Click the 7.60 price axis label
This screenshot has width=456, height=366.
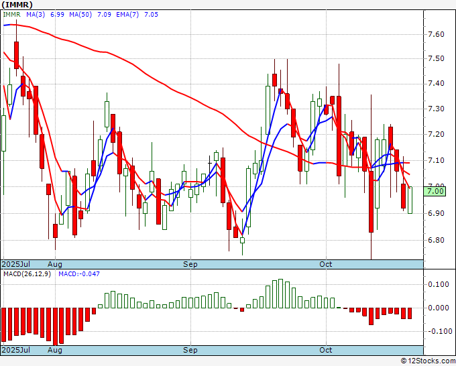[437, 34]
